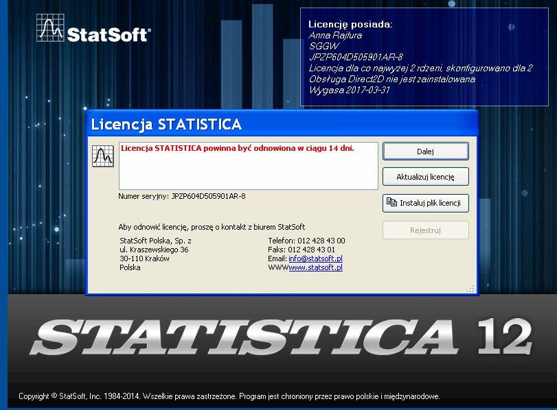The height and width of the screenshot is (410, 557).
Task: Click StatSoft Polska, Sp. z text
Action: tap(155, 241)
